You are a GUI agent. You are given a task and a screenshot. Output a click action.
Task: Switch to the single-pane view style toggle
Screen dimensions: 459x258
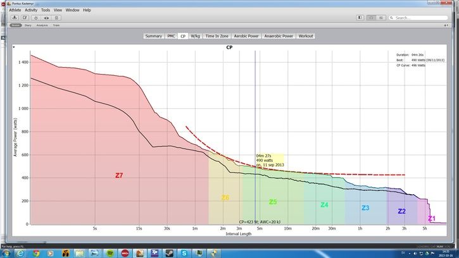pos(370,18)
